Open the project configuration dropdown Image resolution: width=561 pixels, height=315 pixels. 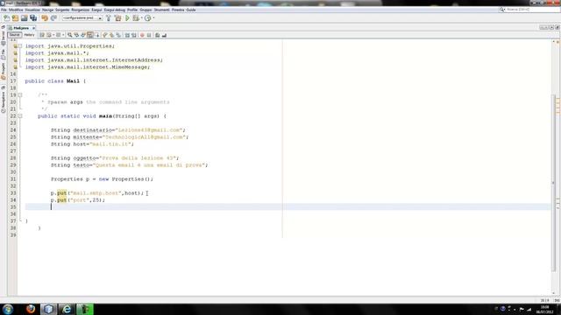pos(82,17)
